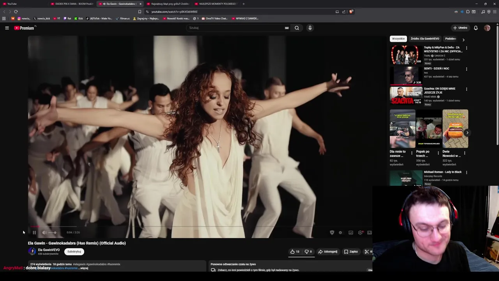Image resolution: width=499 pixels, height=281 pixels.
Task: Start voice search with microphone icon
Action: [310, 28]
